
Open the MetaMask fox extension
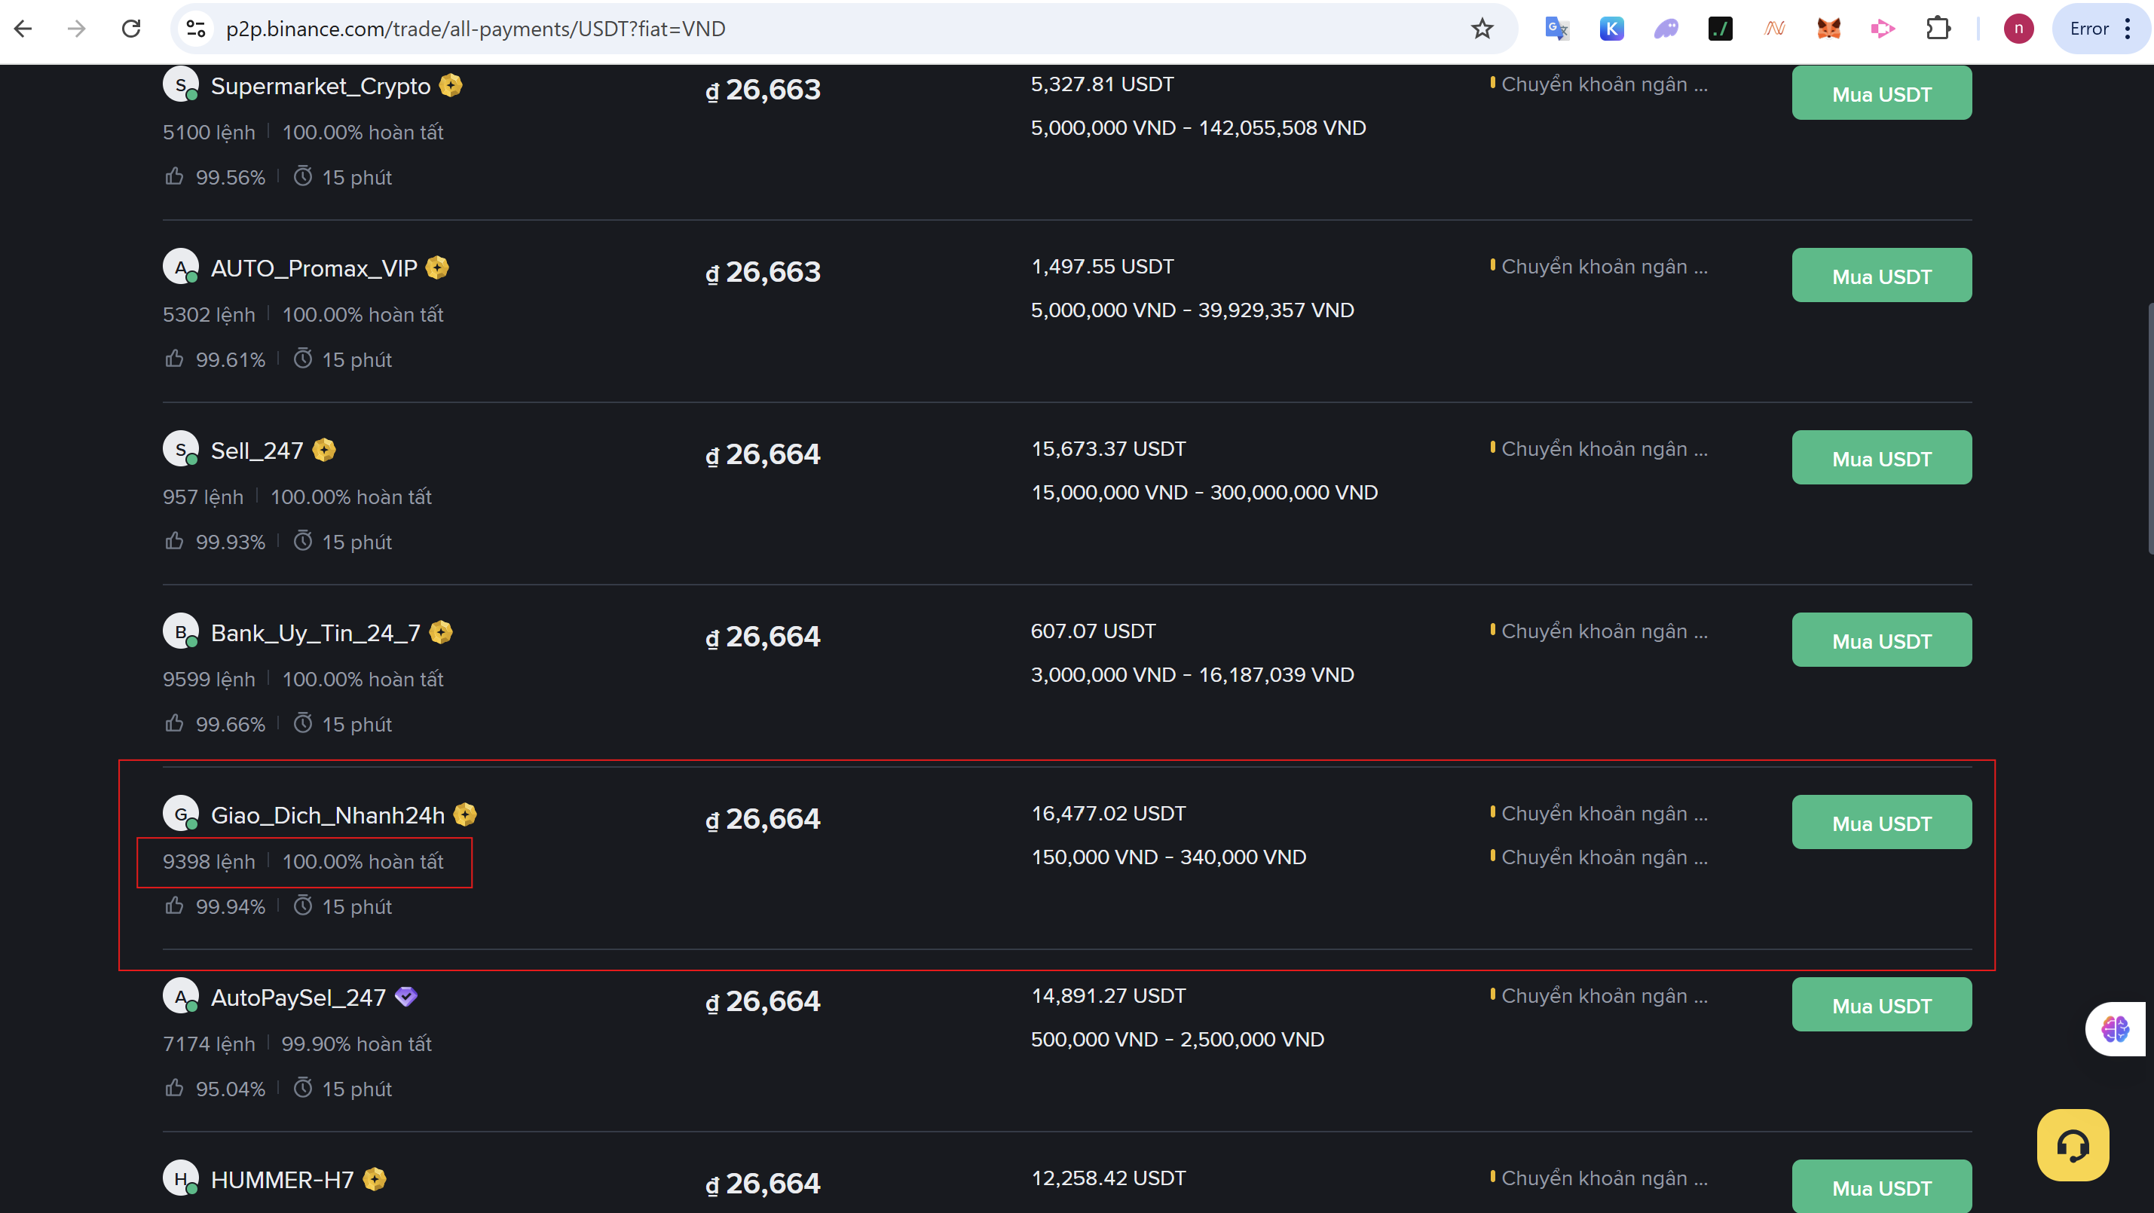[x=1828, y=29]
